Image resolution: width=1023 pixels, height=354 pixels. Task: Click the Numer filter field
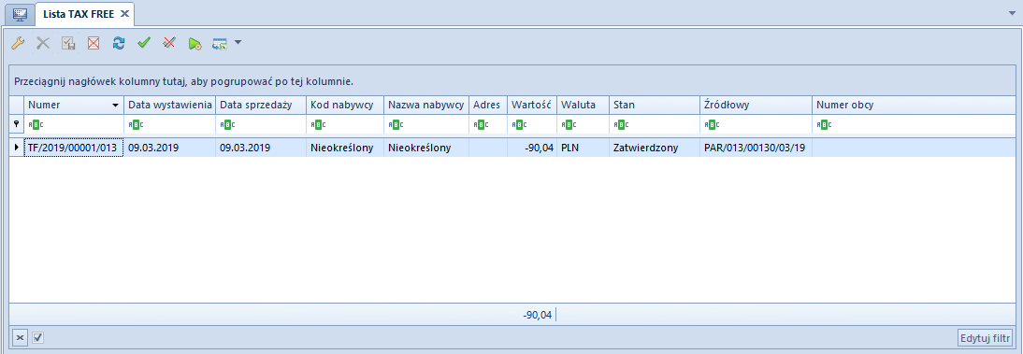74,124
